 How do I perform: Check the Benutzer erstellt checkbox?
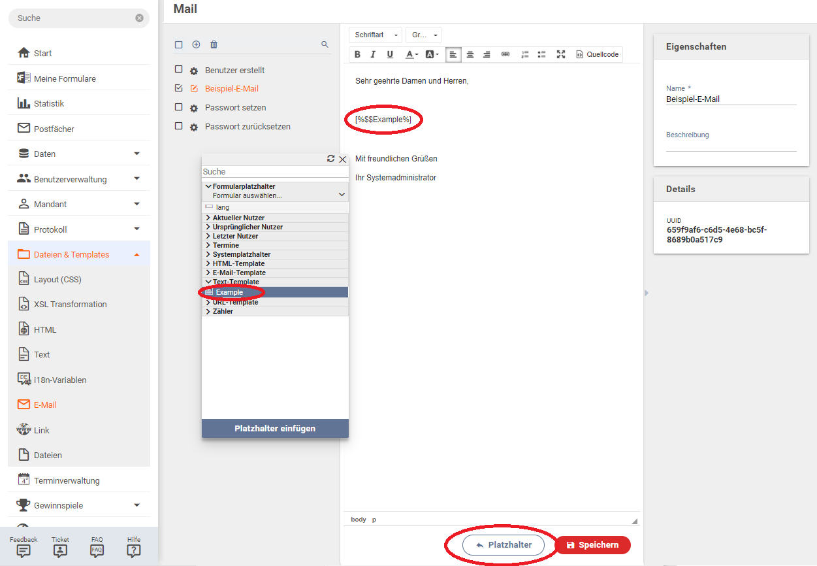point(178,69)
